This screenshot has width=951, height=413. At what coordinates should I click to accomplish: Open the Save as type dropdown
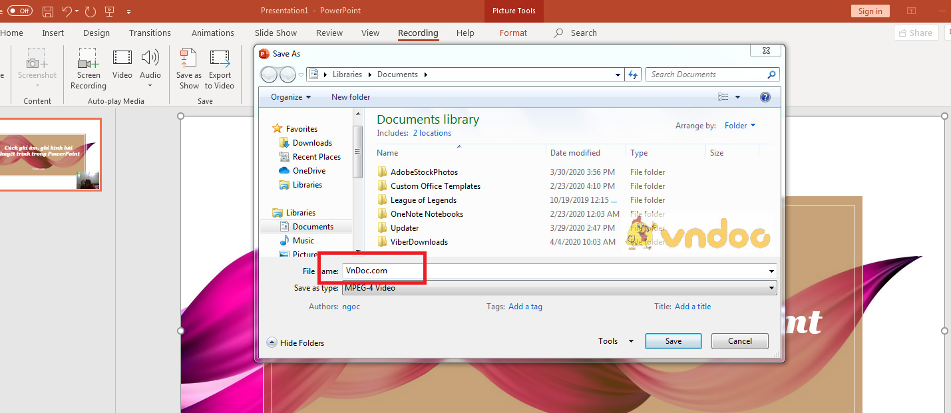[558, 288]
